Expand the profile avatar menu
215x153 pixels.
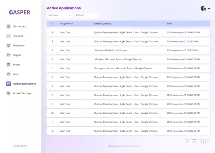tap(205, 8)
